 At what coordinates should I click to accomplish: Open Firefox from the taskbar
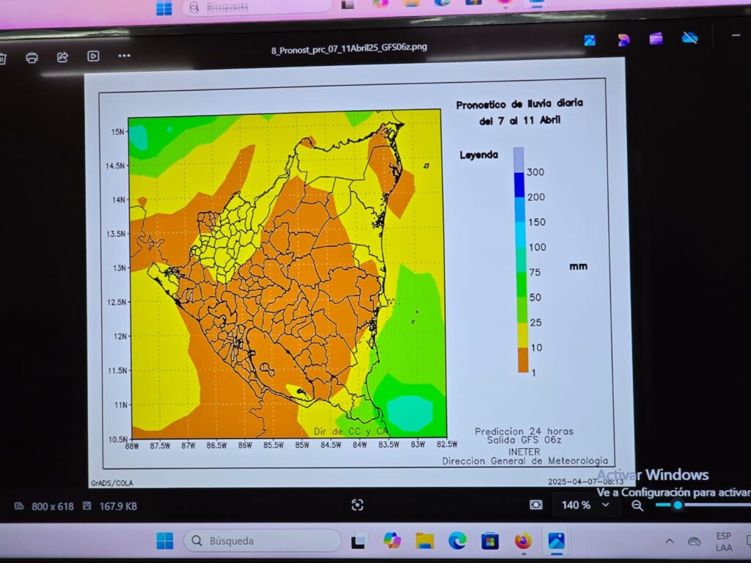(x=523, y=541)
